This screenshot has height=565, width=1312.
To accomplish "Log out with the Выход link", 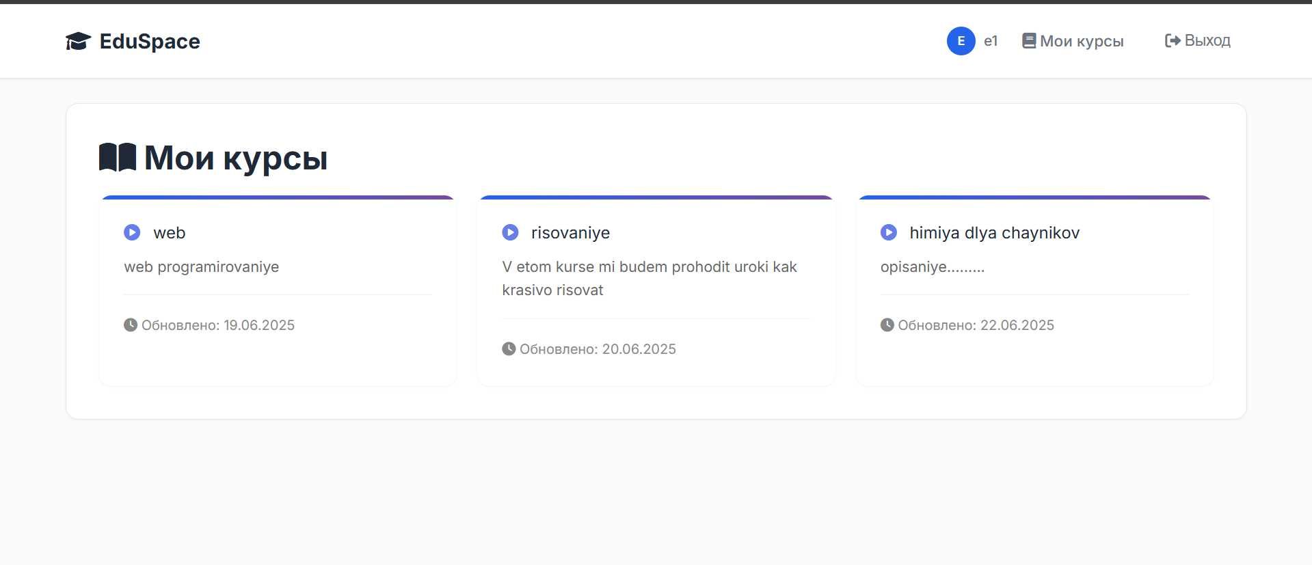I will click(1207, 40).
